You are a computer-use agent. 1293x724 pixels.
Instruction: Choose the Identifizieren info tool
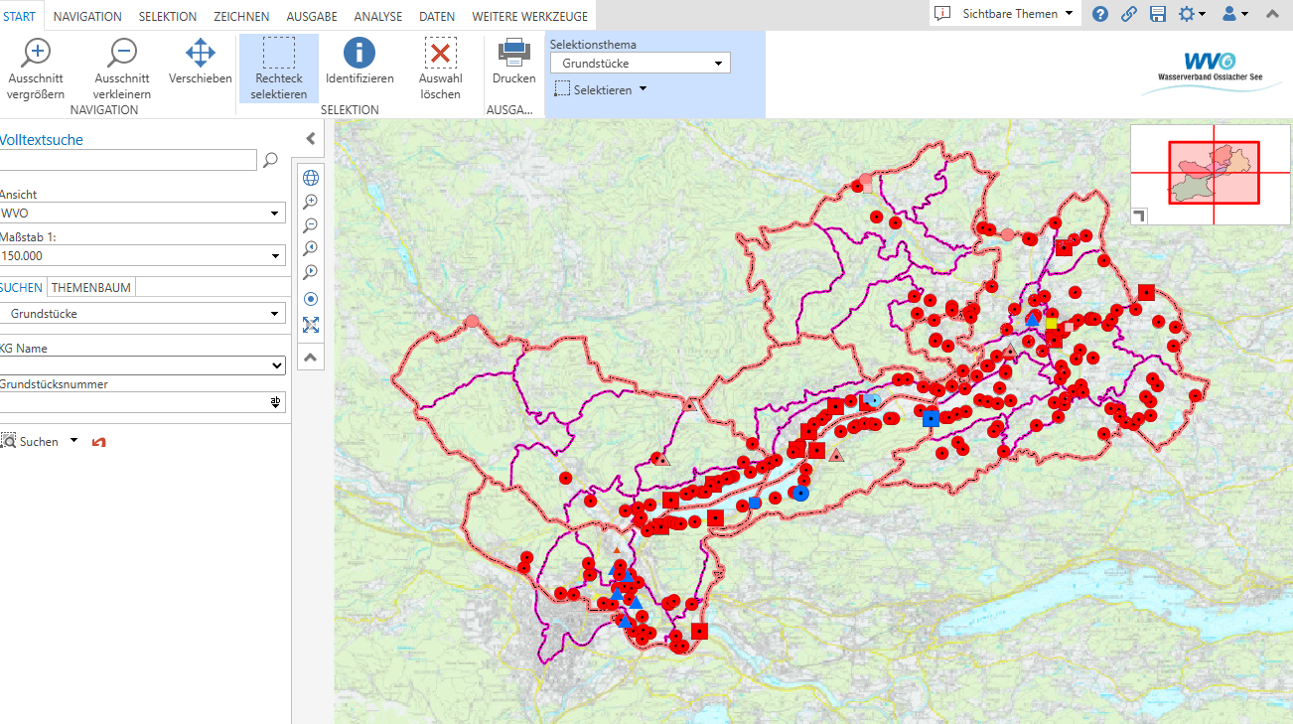click(x=359, y=62)
